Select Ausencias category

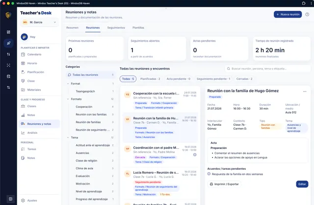[92, 153]
